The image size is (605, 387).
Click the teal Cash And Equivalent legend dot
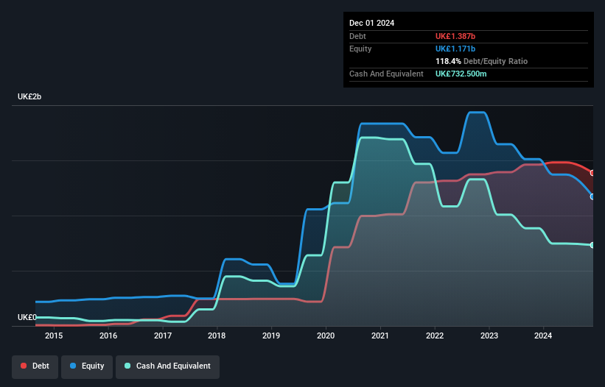[x=127, y=366]
